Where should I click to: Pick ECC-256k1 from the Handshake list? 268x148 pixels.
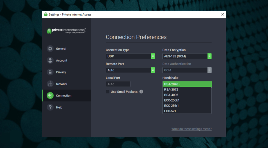tap(187, 100)
